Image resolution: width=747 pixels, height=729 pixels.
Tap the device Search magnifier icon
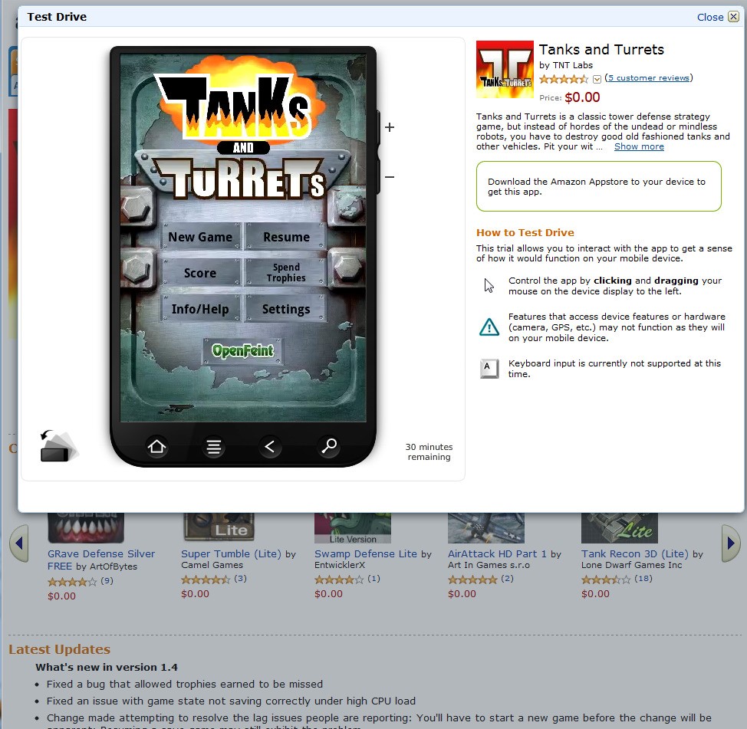point(329,447)
